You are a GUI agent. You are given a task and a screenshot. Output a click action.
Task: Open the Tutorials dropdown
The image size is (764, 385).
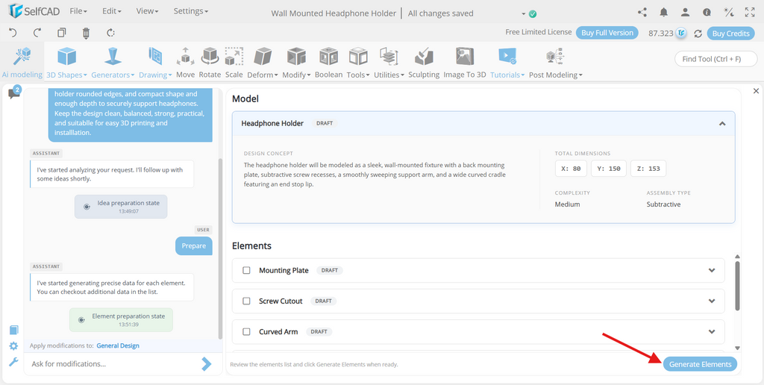507,63
